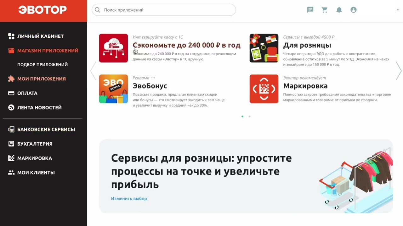Select Магазин приложений menu item
Image resolution: width=403 pixels, height=226 pixels.
tap(48, 51)
